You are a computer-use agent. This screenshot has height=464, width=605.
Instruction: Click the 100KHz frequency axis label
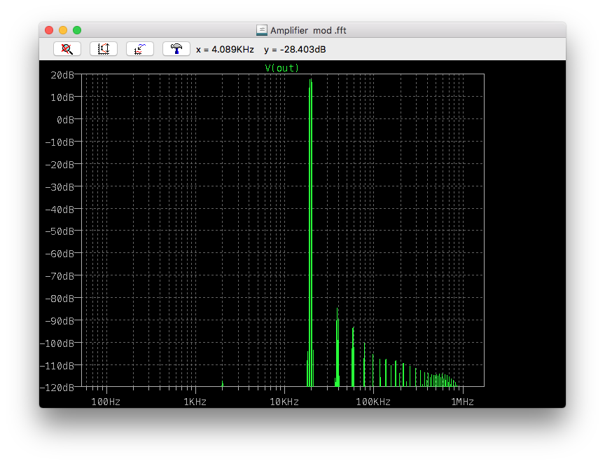373,402
